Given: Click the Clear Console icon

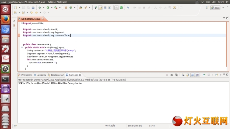Looking at the screenshot, I should tap(183, 75).
